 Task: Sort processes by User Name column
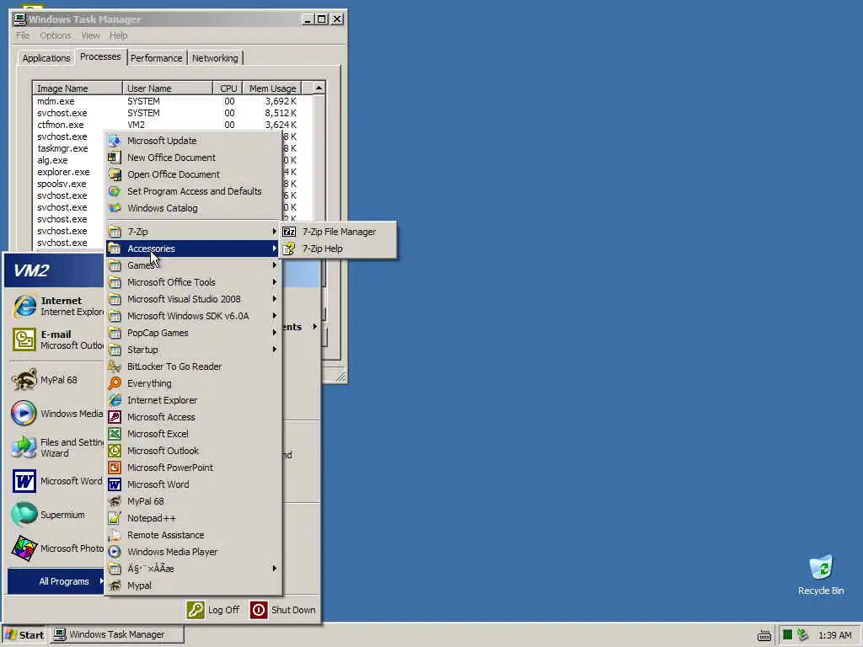tap(168, 88)
